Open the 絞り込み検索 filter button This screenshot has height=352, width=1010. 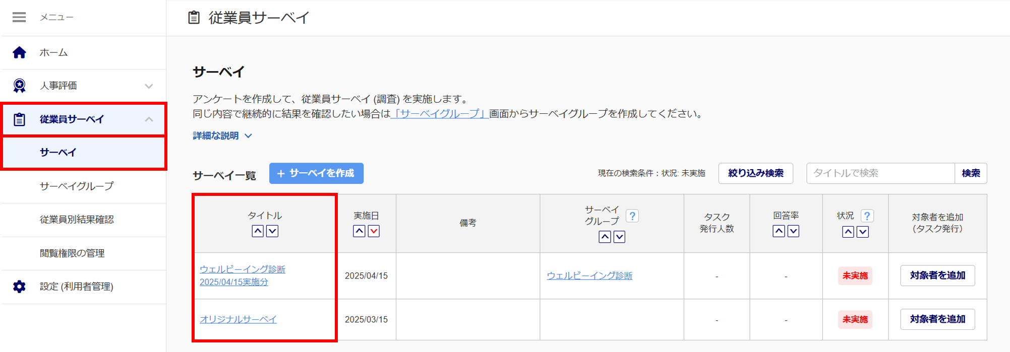click(x=755, y=173)
